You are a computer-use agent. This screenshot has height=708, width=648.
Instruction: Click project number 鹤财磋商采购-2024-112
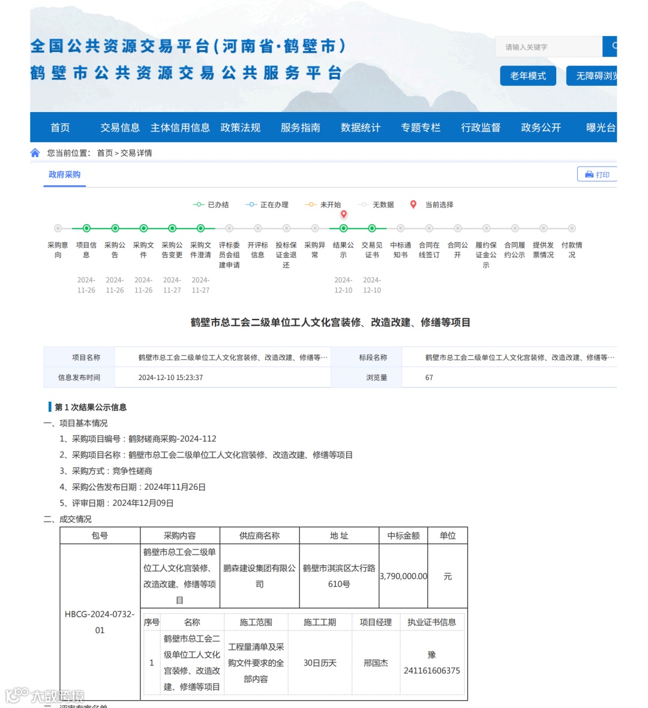(x=172, y=439)
